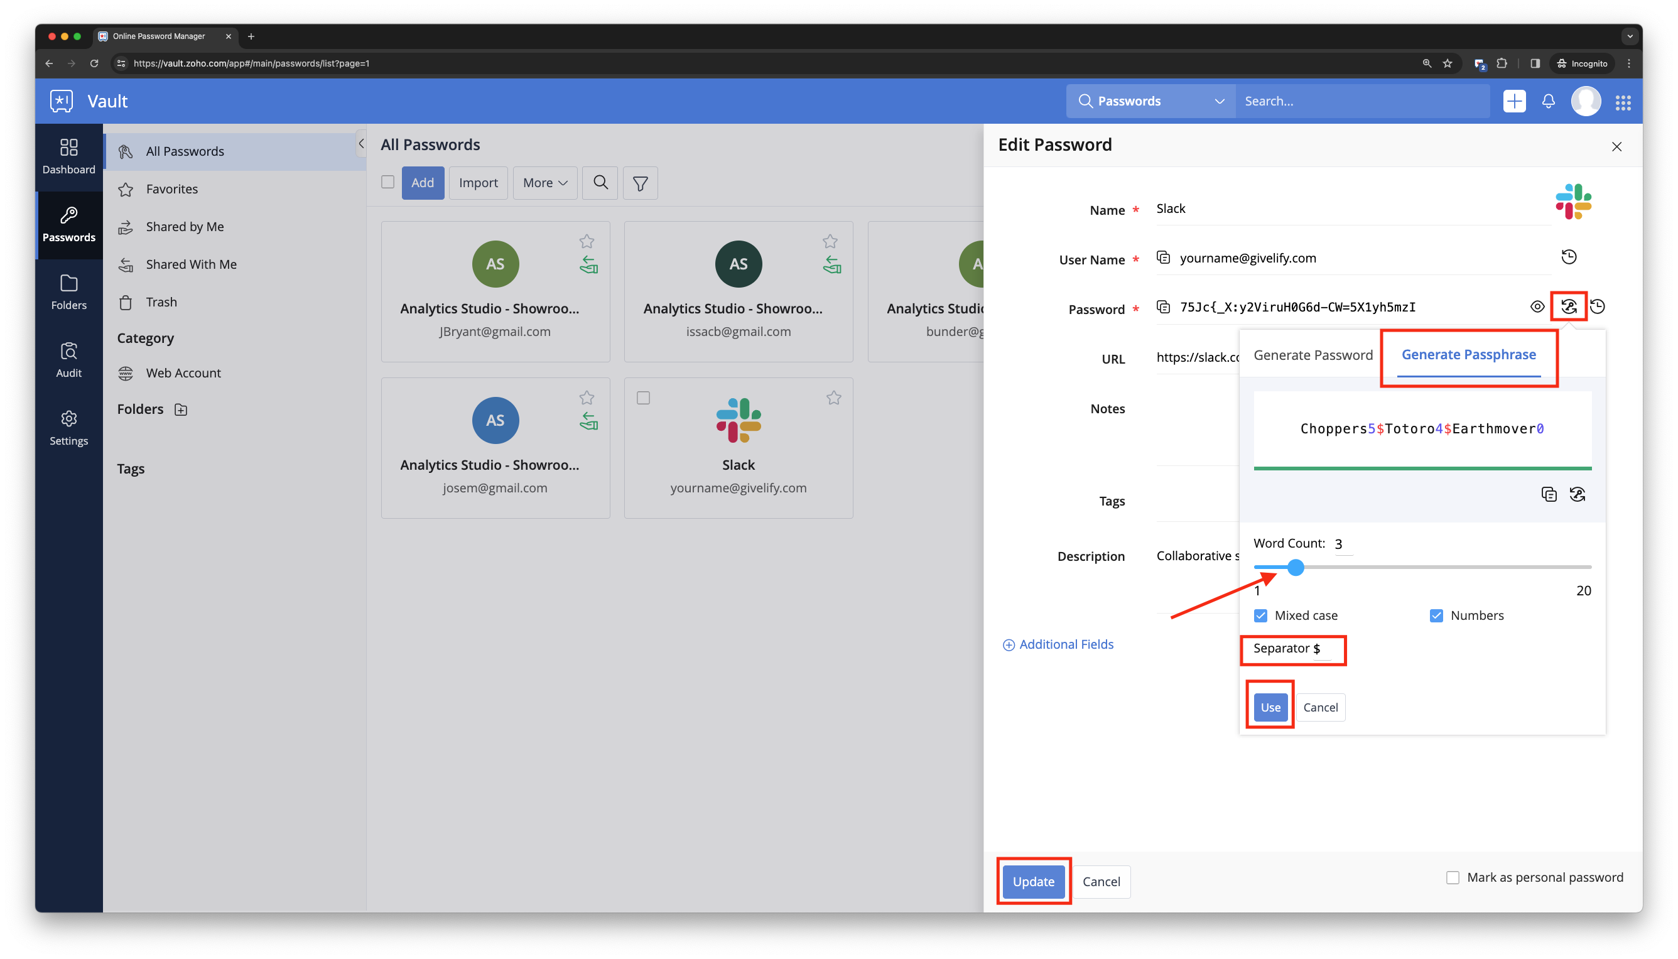View password history clock icon

1597,306
